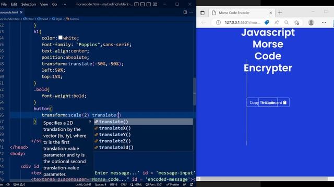Close the translate documentation popup
Image resolution: width=334 pixels, height=187 pixels.
(x=90, y=122)
